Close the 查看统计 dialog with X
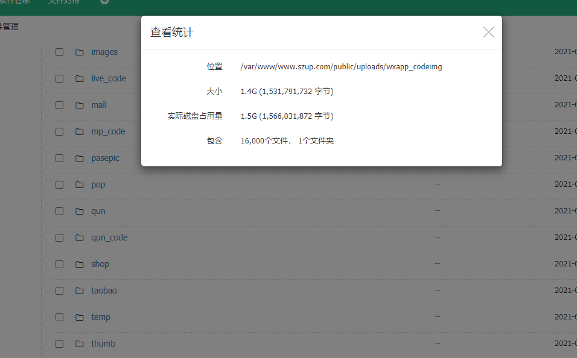 pos(488,33)
